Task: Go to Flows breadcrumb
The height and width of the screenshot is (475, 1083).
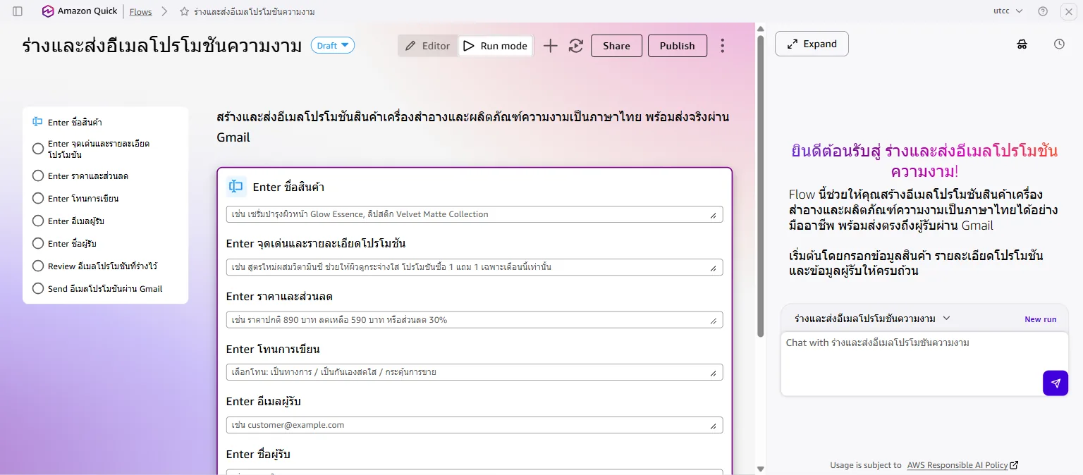Action: (141, 12)
